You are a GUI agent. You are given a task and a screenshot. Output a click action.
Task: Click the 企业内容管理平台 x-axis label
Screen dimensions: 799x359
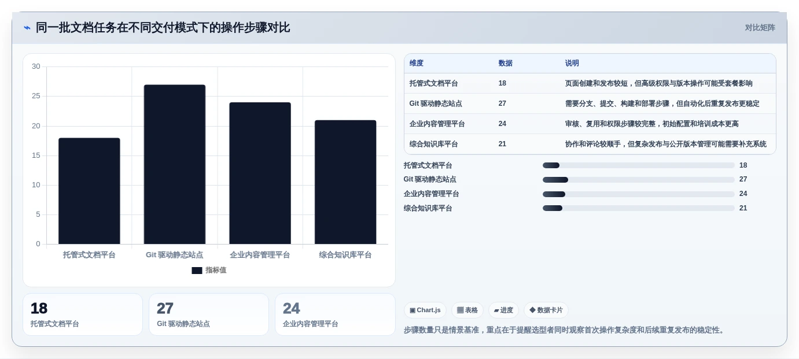pos(260,255)
